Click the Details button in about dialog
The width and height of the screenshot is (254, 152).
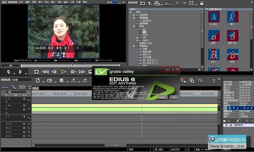163,97
